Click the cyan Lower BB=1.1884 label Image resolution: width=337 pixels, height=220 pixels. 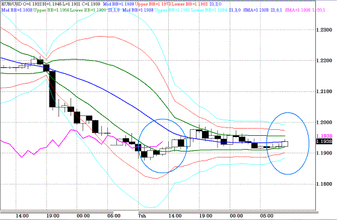click(x=209, y=10)
